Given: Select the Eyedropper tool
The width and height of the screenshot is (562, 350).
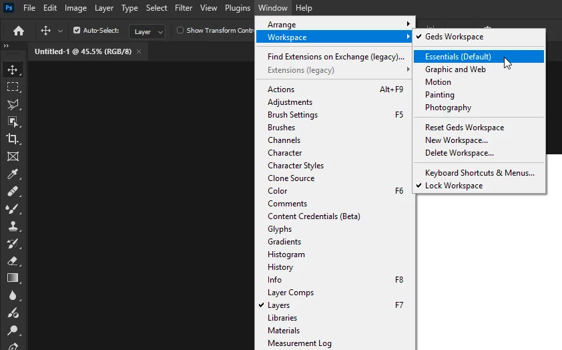Looking at the screenshot, I should click(x=13, y=174).
